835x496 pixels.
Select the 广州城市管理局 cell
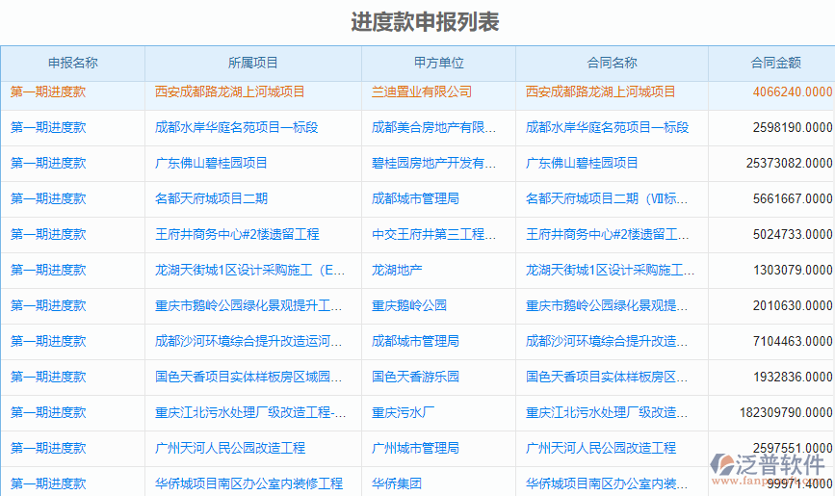[x=415, y=448]
